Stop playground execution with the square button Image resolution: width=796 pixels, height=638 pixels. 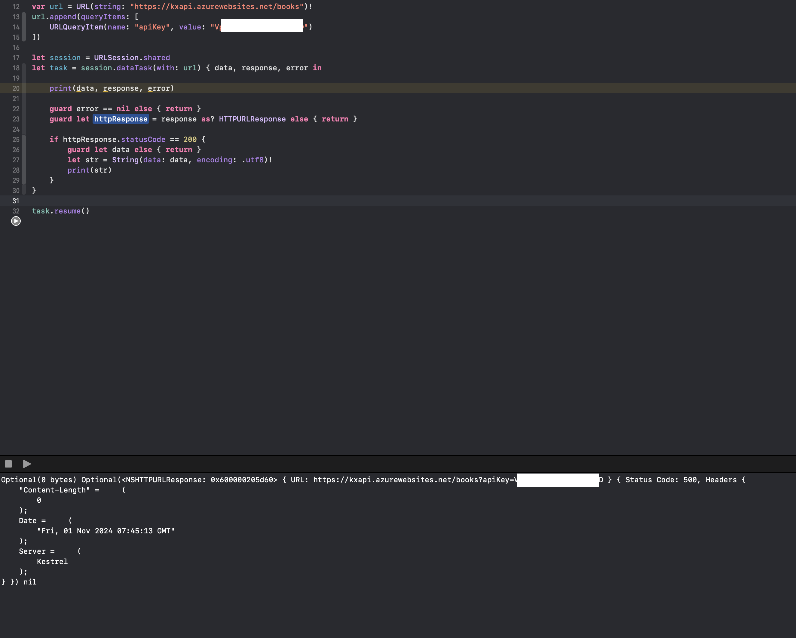[8, 464]
